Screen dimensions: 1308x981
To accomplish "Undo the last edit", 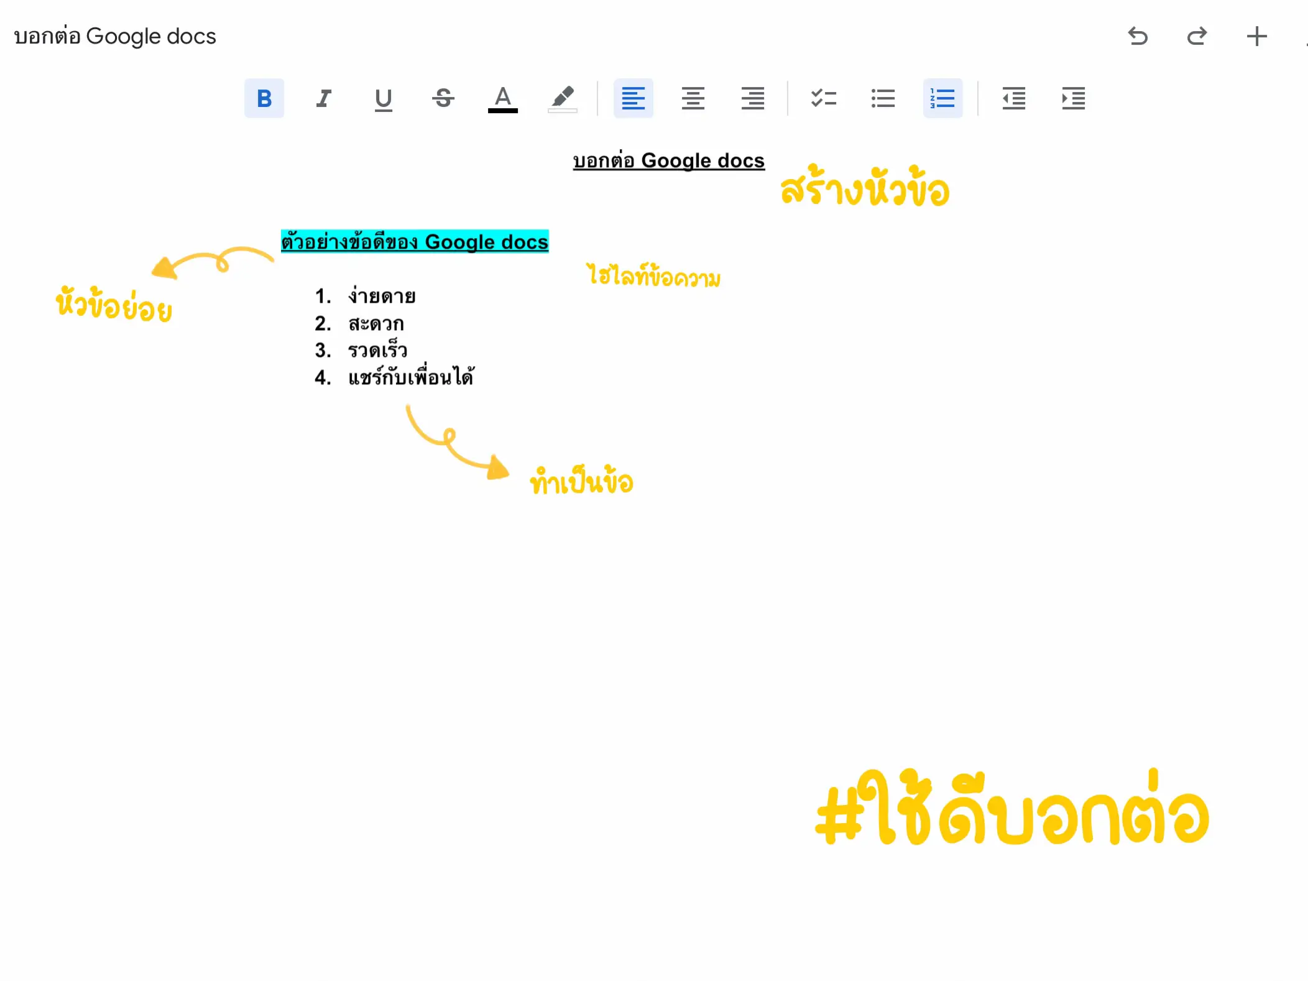I will click(1138, 37).
